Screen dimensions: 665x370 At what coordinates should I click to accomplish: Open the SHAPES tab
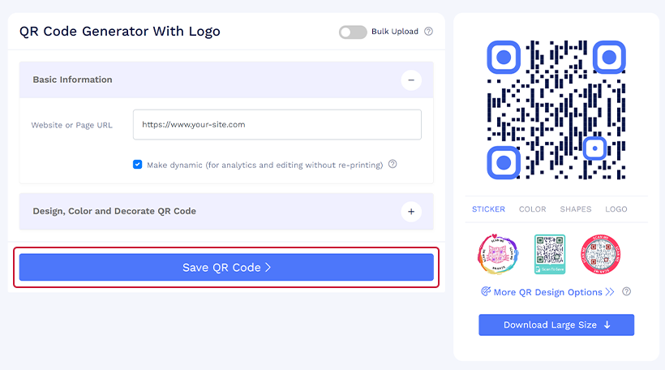(576, 209)
